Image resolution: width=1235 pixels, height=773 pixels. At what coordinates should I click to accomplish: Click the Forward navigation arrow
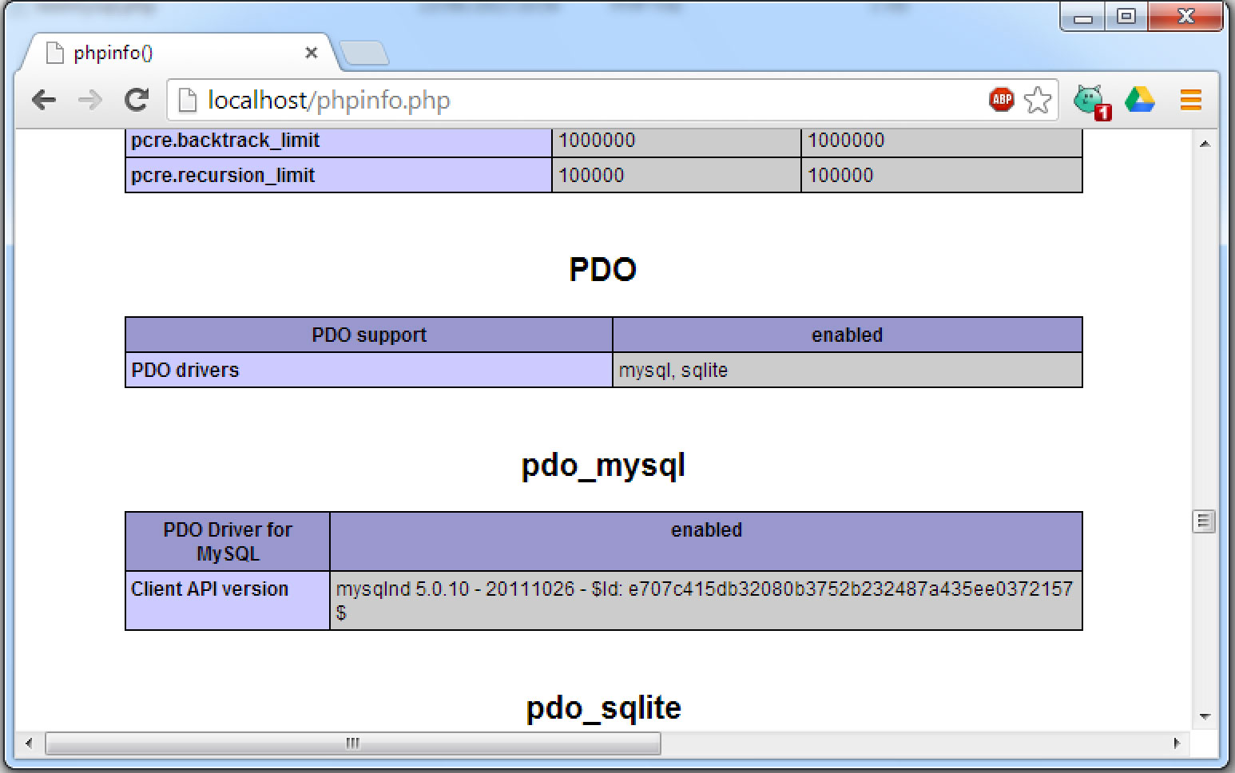[x=90, y=100]
